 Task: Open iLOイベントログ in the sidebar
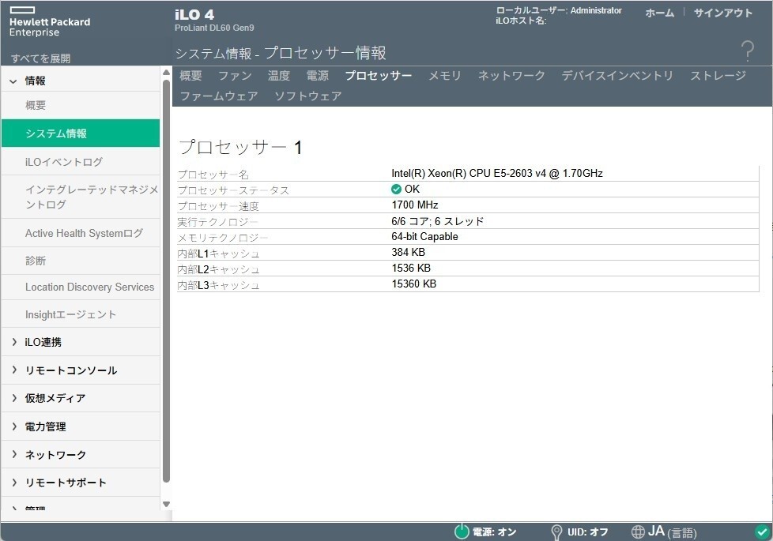(64, 162)
